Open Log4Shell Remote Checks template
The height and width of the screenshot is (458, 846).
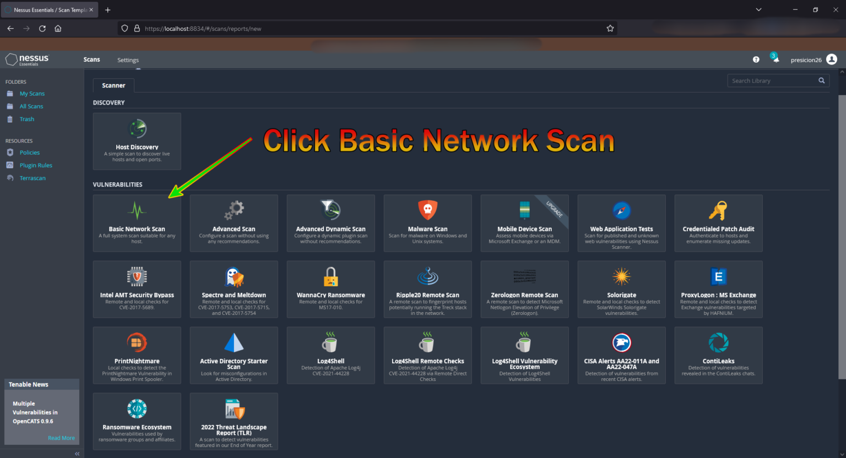(x=427, y=355)
